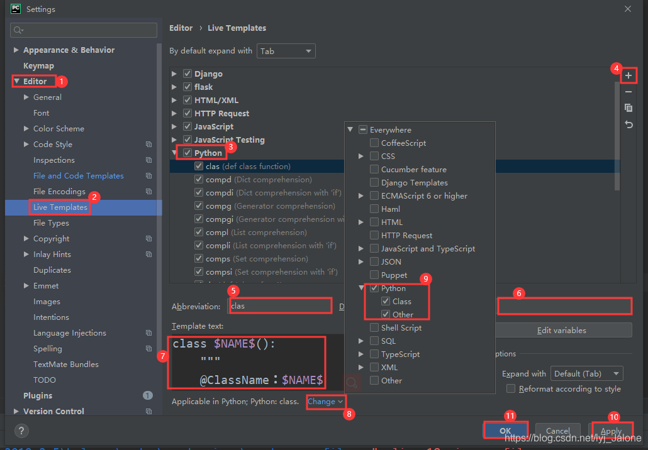Close the Settings dialog window
Viewport: 648px width, 450px height.
[x=628, y=9]
